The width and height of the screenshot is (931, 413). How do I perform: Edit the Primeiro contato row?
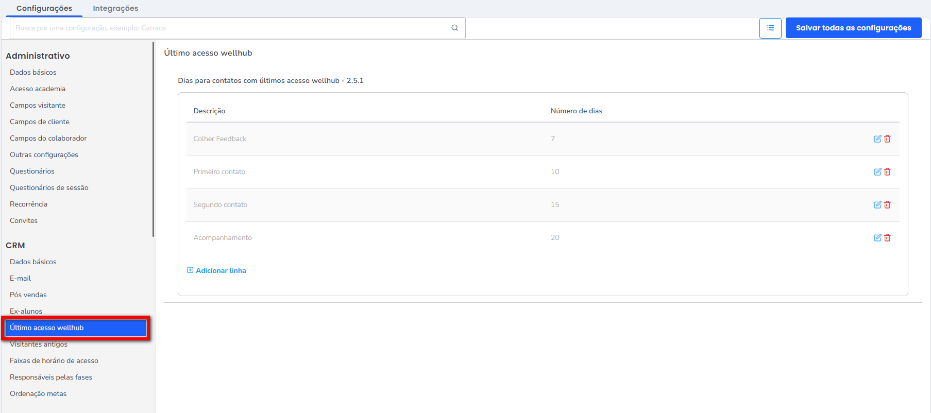(x=877, y=171)
